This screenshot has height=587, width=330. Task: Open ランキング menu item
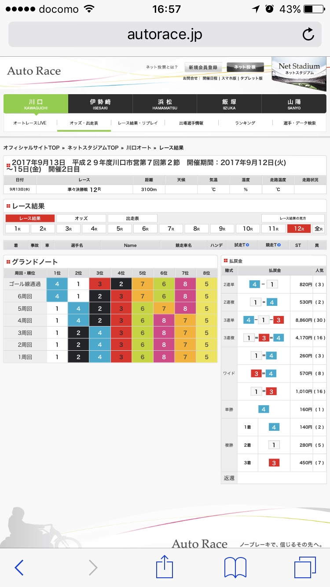point(245,123)
